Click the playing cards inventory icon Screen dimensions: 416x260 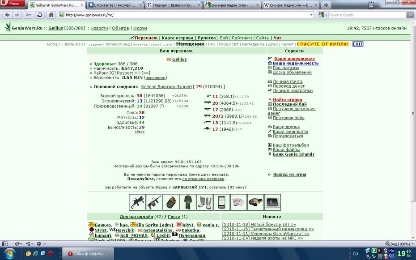238,202
